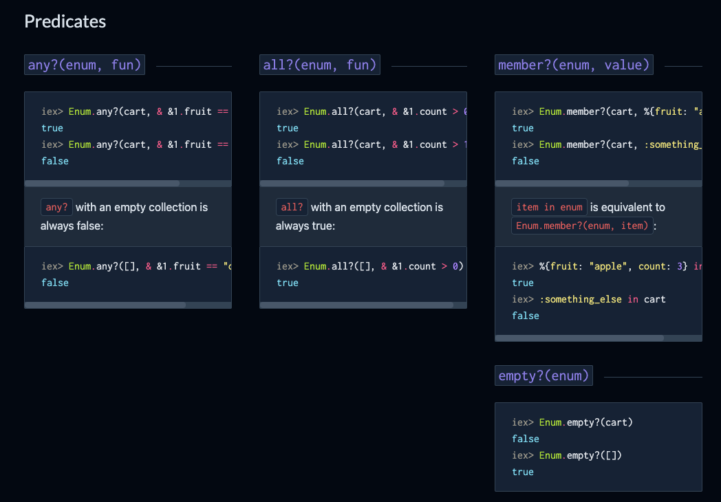This screenshot has width=721, height=502.
Task: Open the empty?(enum) heading link
Action: point(544,375)
